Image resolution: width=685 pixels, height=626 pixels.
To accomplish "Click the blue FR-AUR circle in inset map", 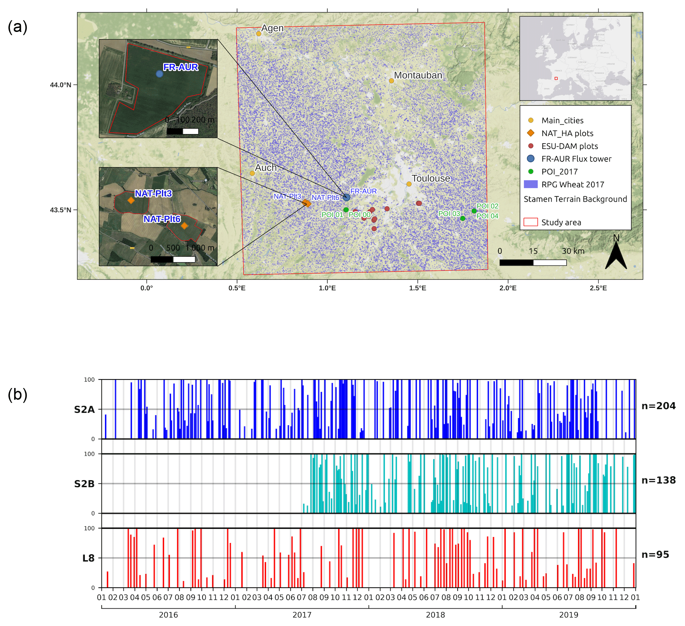I will (x=160, y=74).
